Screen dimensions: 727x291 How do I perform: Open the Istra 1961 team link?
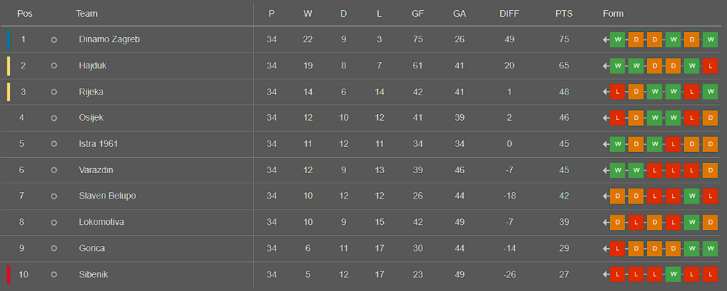[x=98, y=144]
